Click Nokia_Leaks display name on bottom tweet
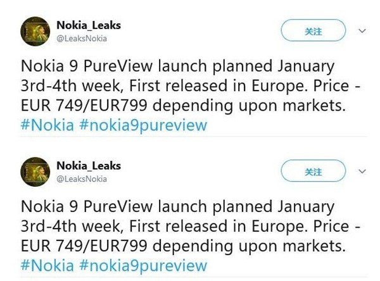The image size is (380, 281). pos(88,166)
